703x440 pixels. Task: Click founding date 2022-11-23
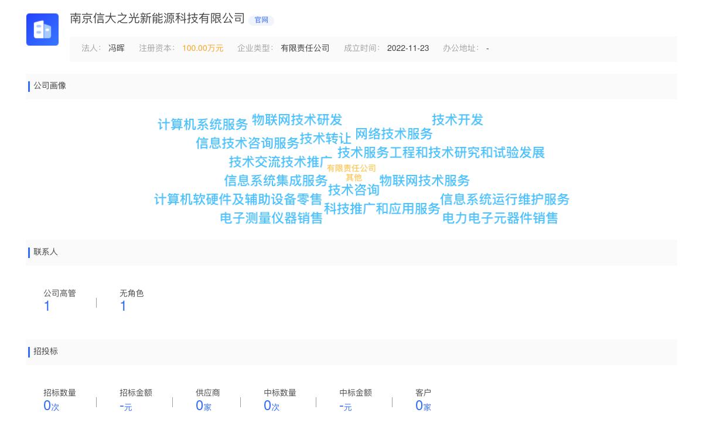pos(408,49)
